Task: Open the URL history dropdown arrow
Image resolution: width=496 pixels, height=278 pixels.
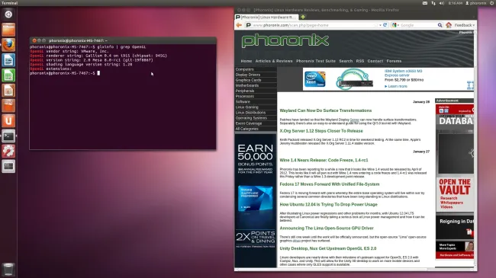Action: pyautogui.click(x=380, y=25)
